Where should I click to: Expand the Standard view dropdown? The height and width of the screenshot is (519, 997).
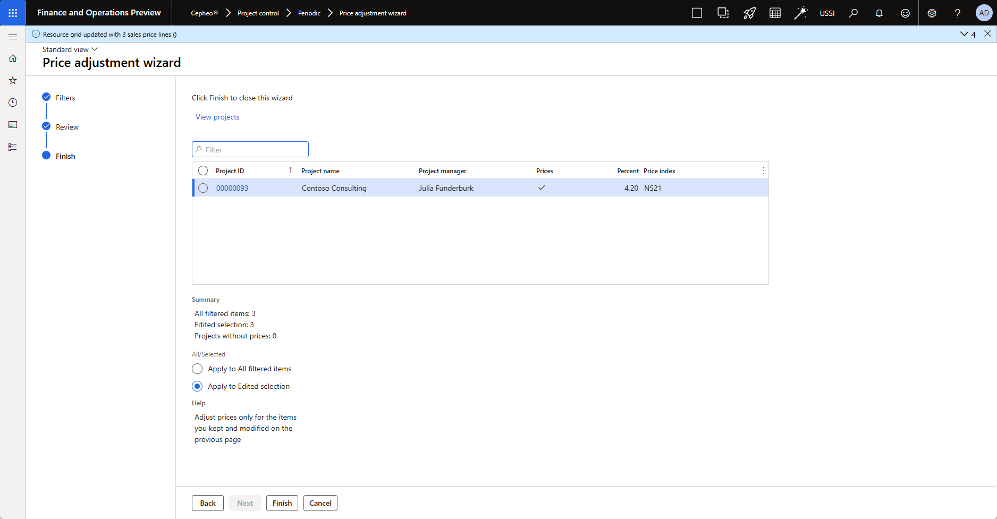70,49
